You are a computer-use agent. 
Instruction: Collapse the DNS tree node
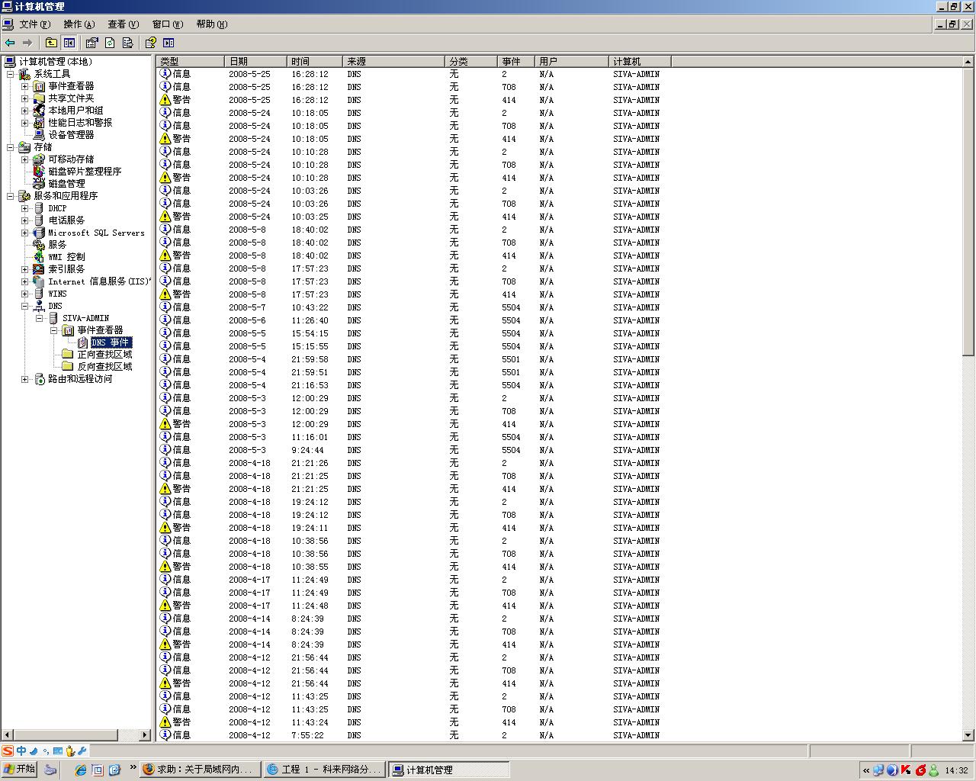[x=24, y=306]
